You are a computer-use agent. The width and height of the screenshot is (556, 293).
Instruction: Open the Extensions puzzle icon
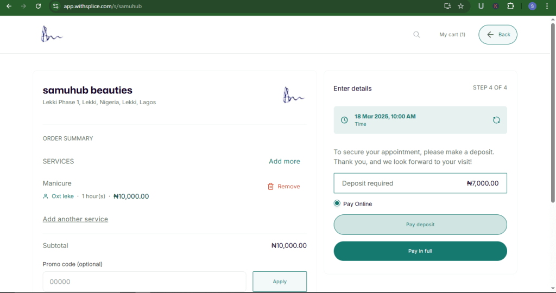click(x=510, y=6)
